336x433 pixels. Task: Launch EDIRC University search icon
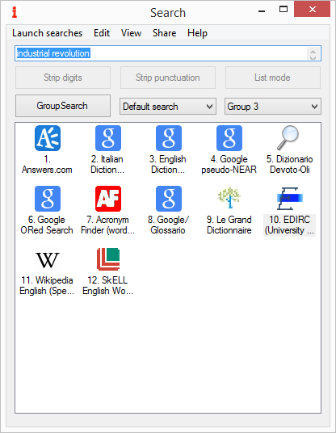[x=290, y=198]
